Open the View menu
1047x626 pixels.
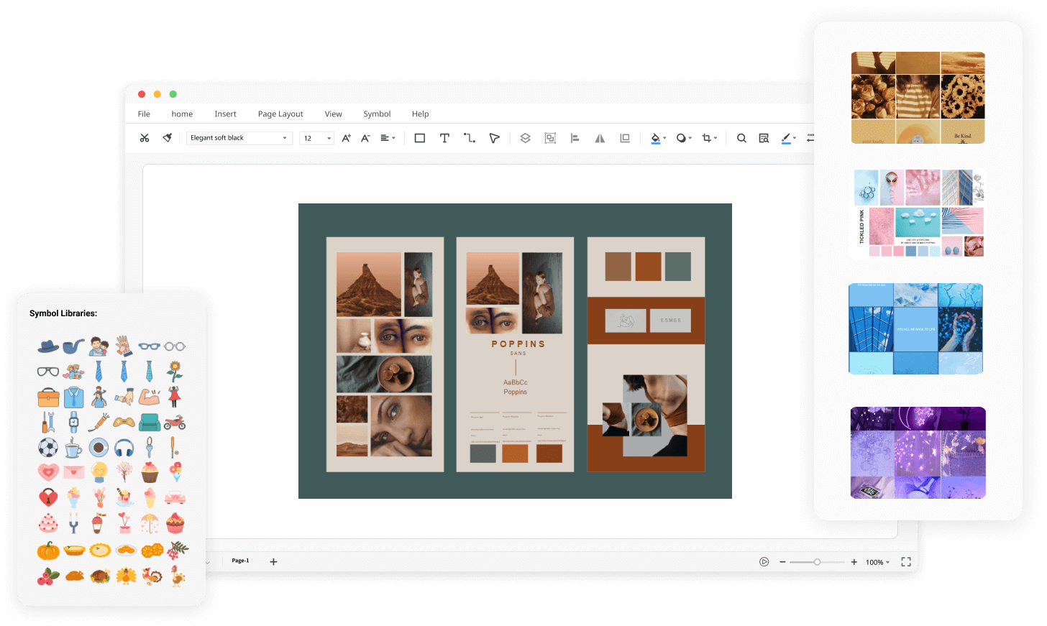click(333, 114)
